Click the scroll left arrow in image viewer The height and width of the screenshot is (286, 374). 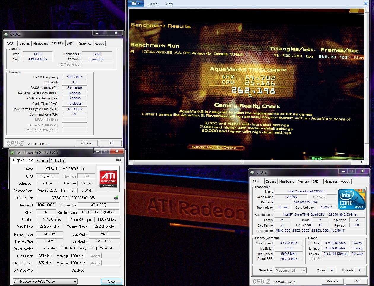(130, 162)
